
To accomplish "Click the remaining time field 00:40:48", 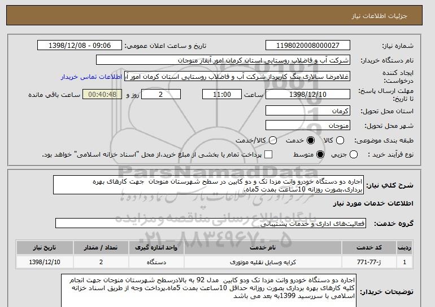I will [102, 94].
